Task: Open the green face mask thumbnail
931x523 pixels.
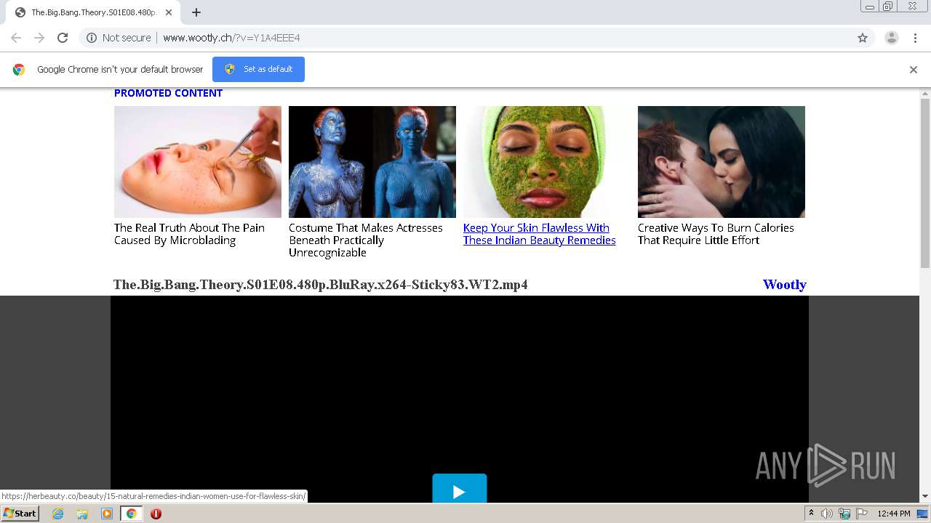Action: pos(547,161)
